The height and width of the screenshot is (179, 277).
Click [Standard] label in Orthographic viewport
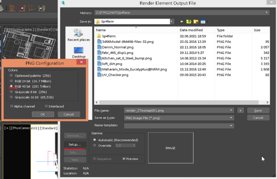(44, 29)
